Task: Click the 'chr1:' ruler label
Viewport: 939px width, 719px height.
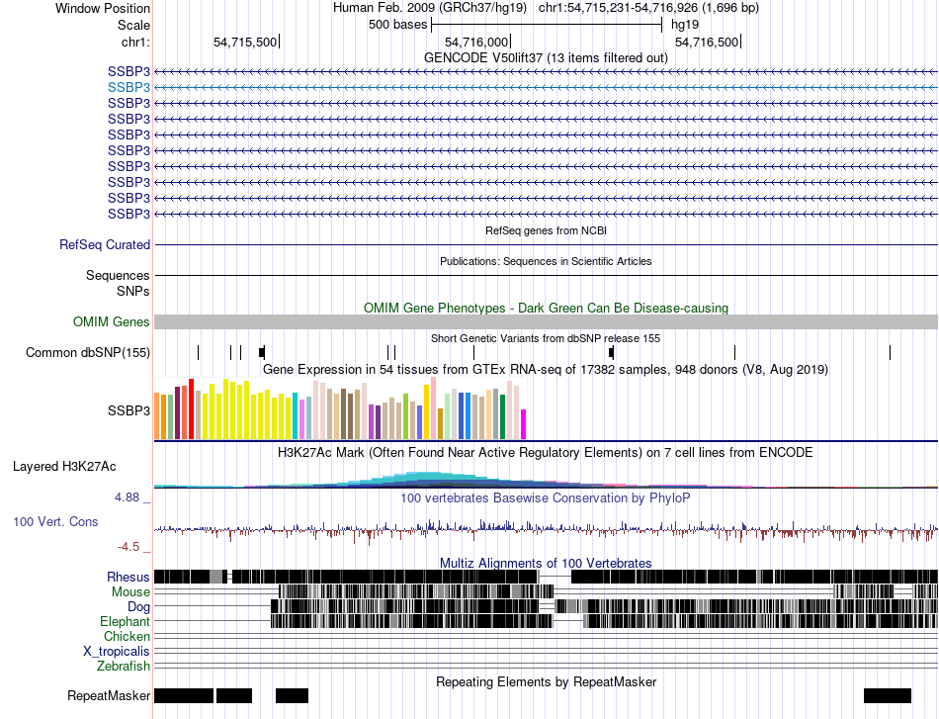Action: tap(135, 42)
